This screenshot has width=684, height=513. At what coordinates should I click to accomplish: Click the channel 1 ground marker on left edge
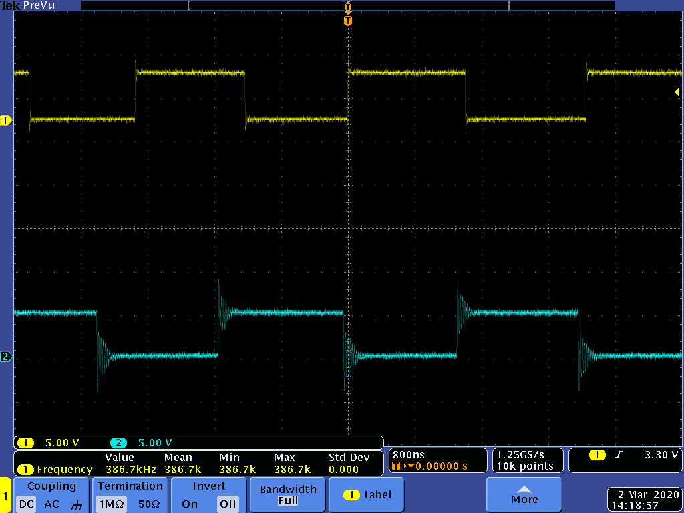5,120
